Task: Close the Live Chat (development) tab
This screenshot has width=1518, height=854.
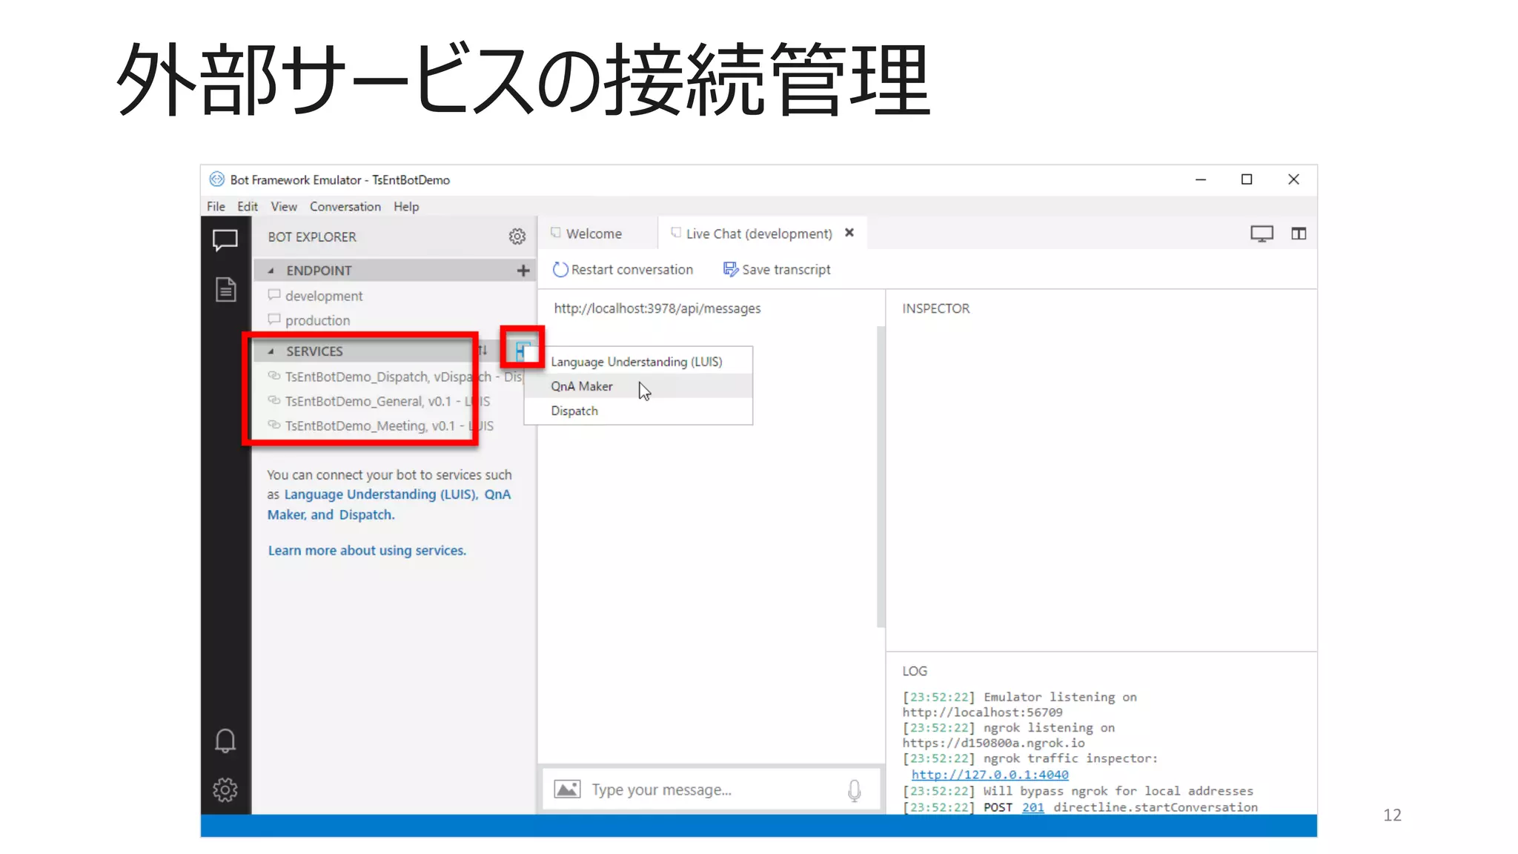Action: tap(849, 233)
